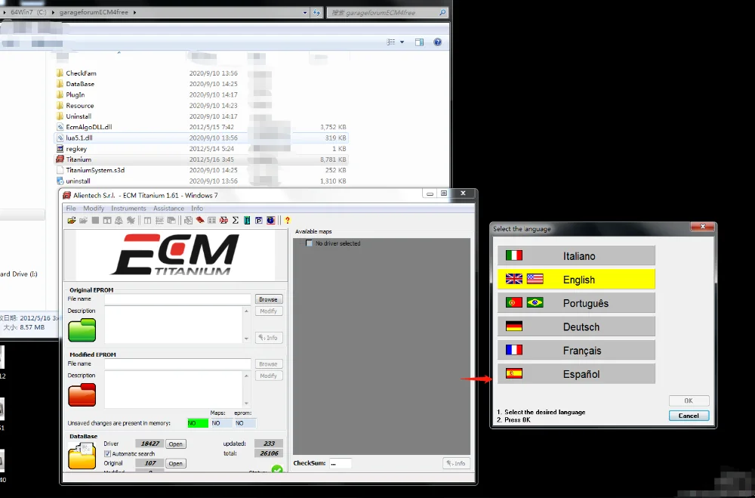
Task: Click the green NO unsaved-changes indicator
Action: 198,423
